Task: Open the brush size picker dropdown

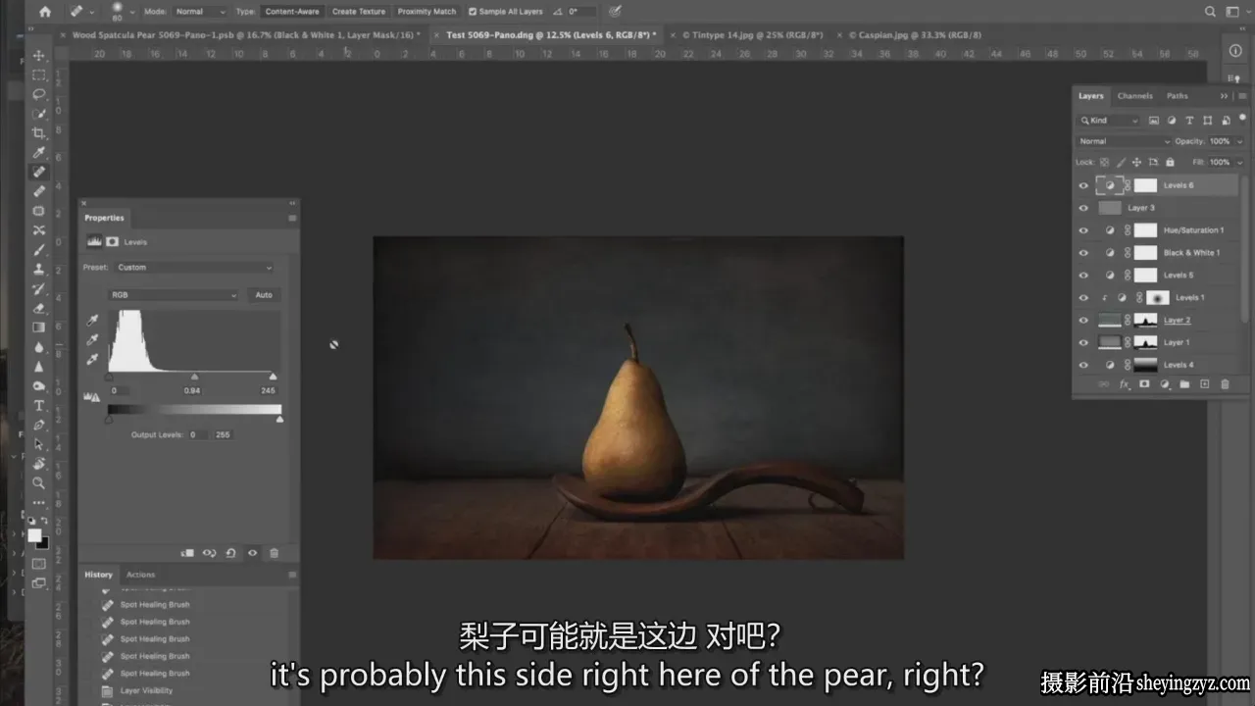Action: 131,12
